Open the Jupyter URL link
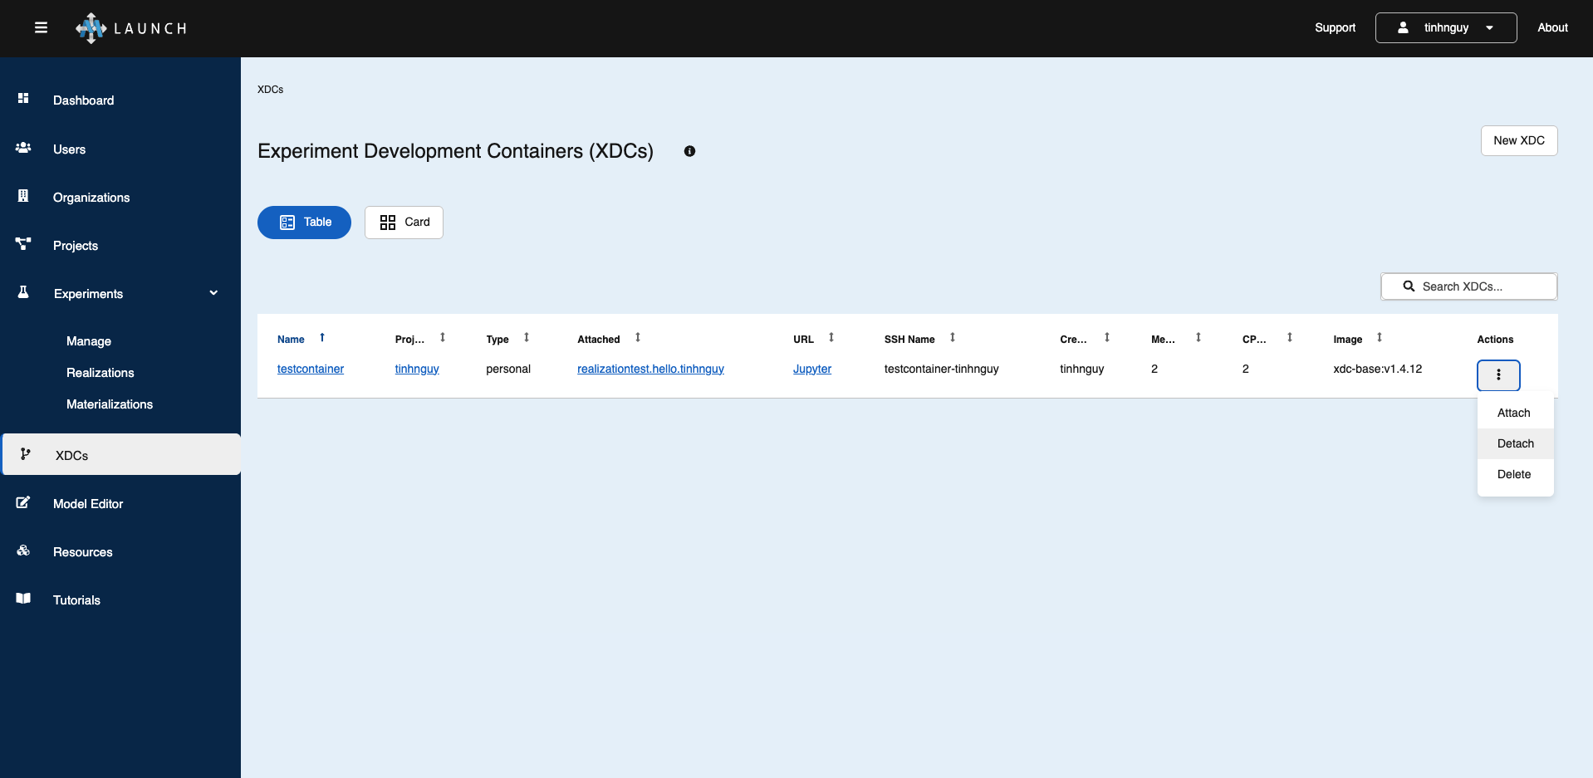Image resolution: width=1593 pixels, height=778 pixels. [811, 369]
